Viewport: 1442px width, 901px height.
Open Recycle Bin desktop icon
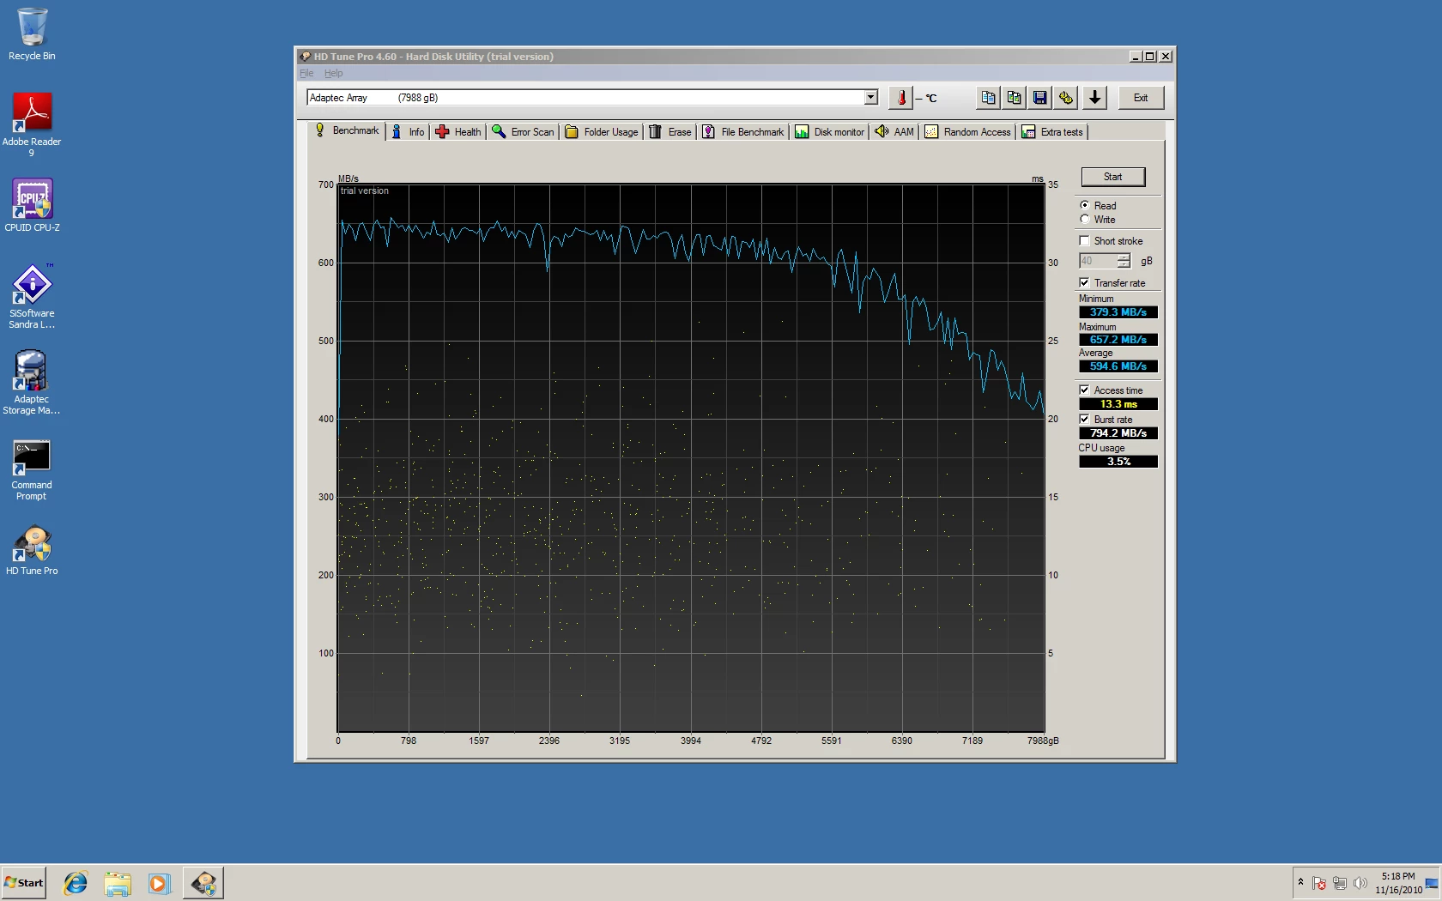(x=32, y=34)
